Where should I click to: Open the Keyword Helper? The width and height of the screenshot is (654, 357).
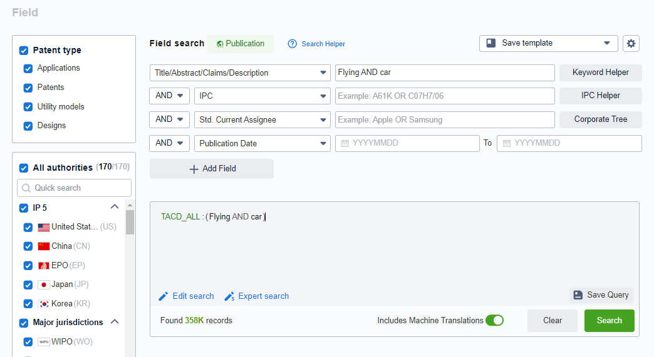click(x=600, y=73)
